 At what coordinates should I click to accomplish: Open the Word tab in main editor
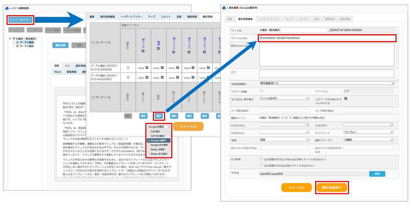[x=58, y=72]
